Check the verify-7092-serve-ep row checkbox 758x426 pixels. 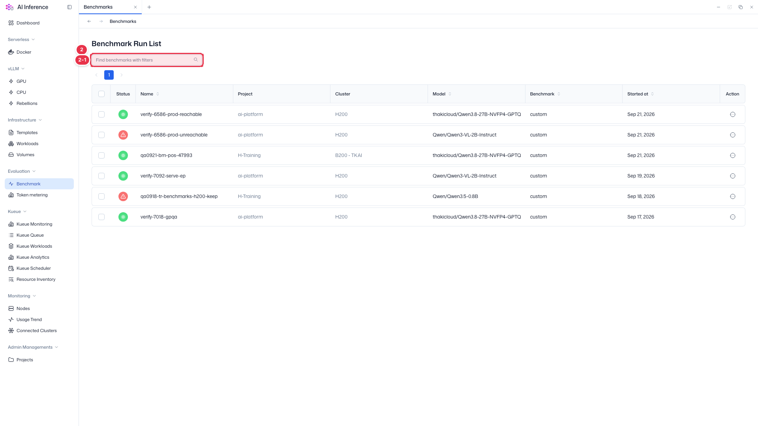pos(101,176)
